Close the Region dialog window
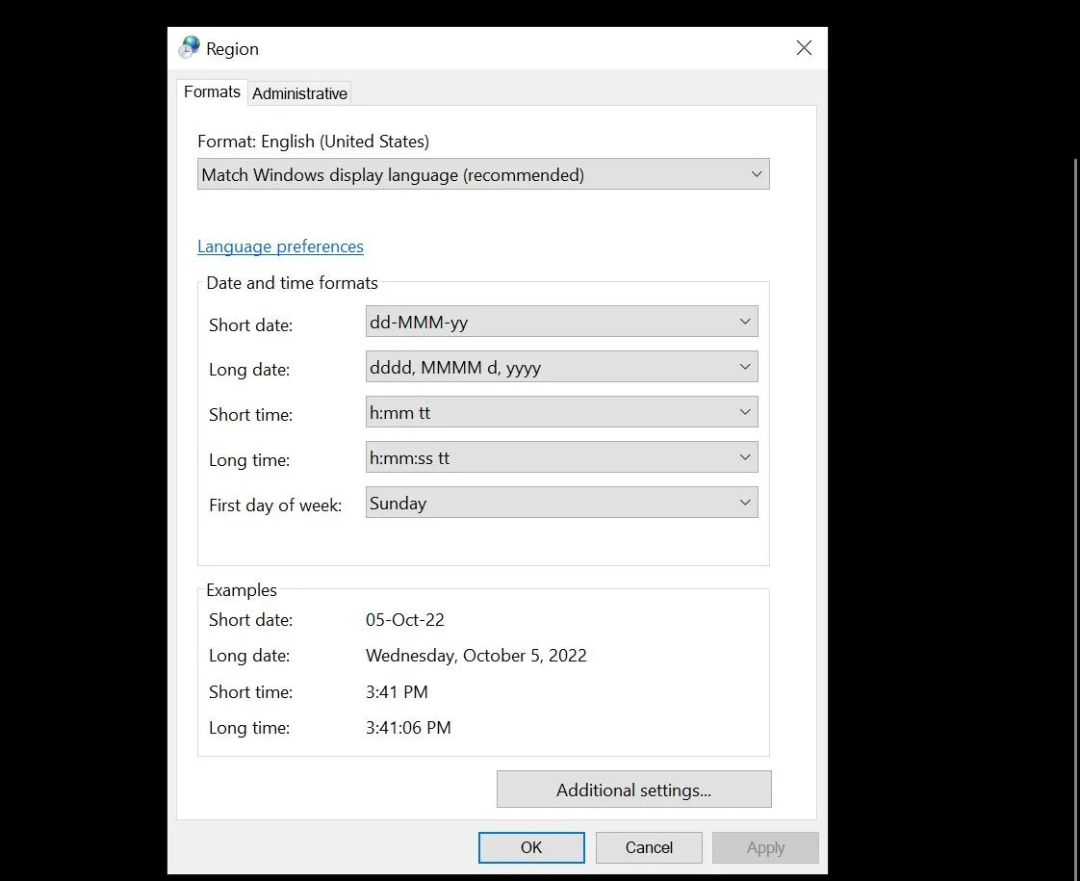The image size is (1080, 881). [x=804, y=47]
